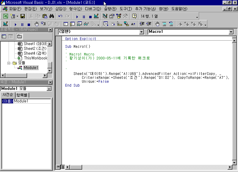
Task: Click the Complete Word icon
Action: [133, 24]
